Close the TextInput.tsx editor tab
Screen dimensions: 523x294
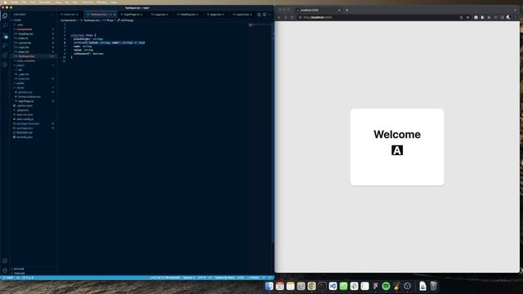point(114,15)
